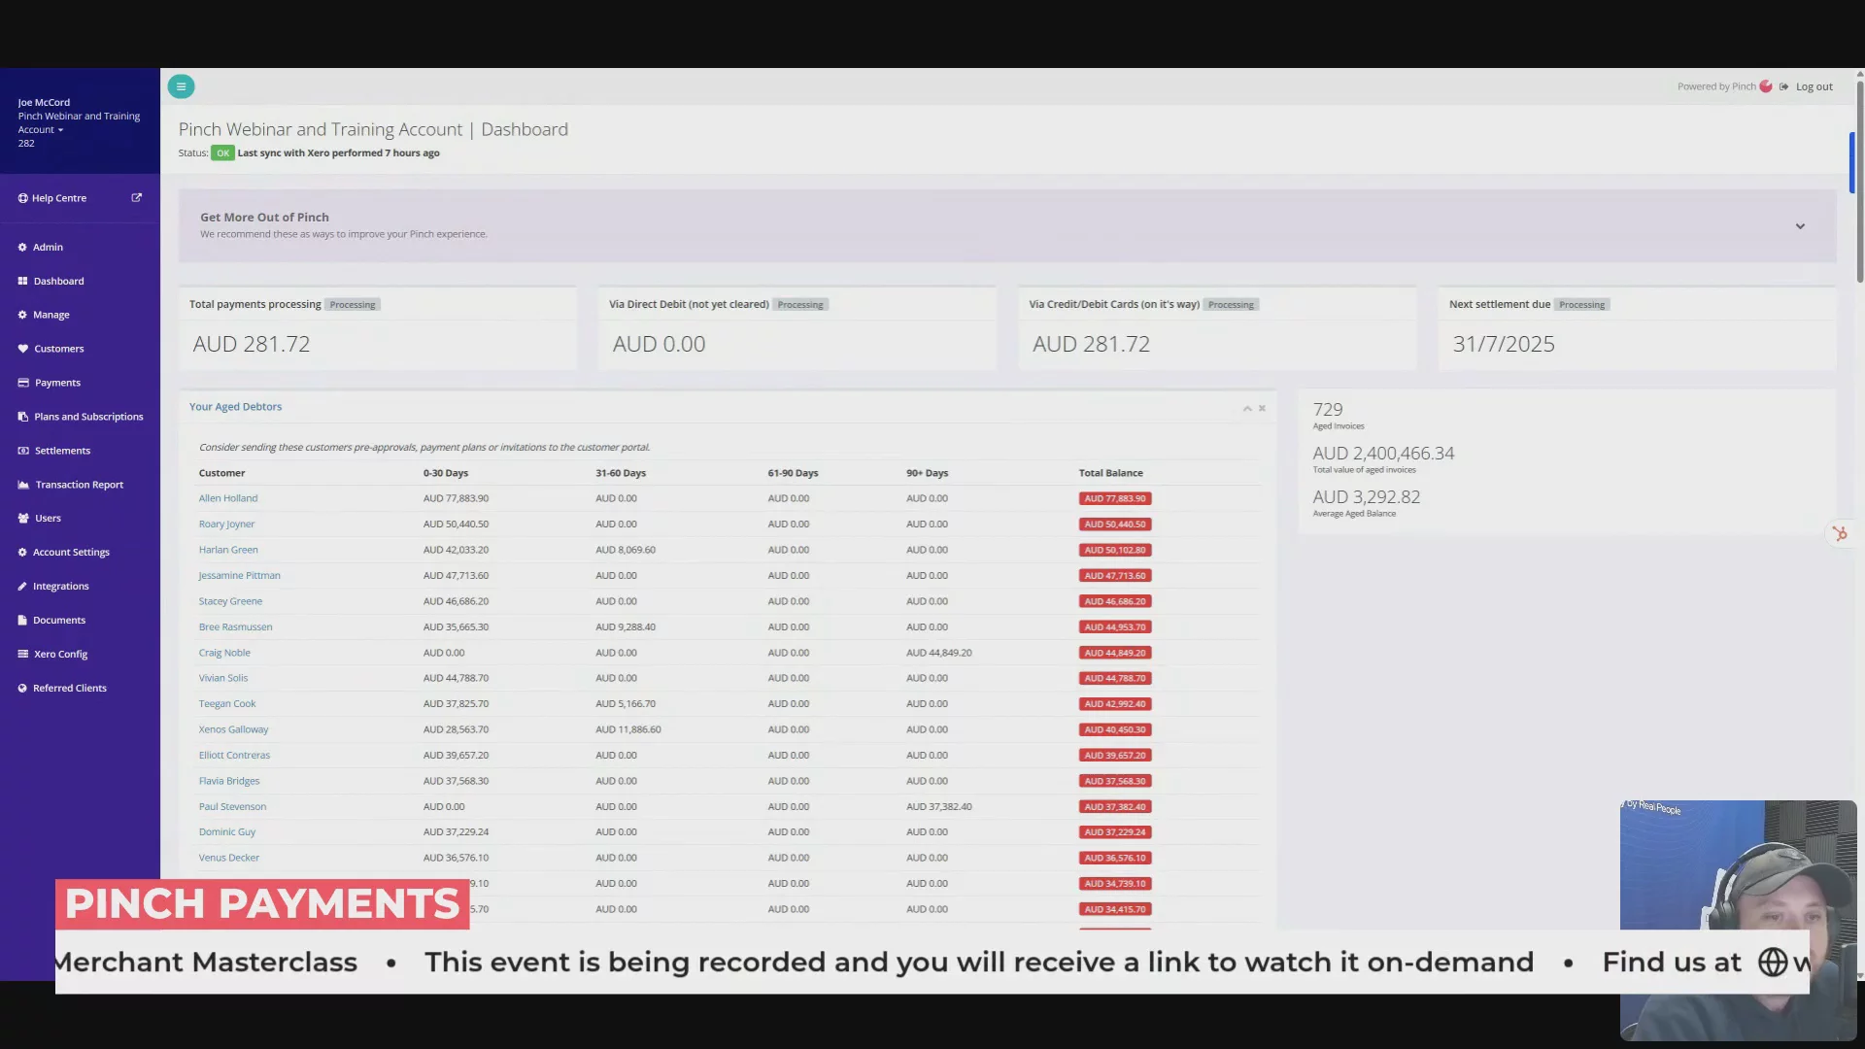The height and width of the screenshot is (1049, 1865).
Task: Expand the Get More Out of Pinch banner
Action: click(1800, 226)
